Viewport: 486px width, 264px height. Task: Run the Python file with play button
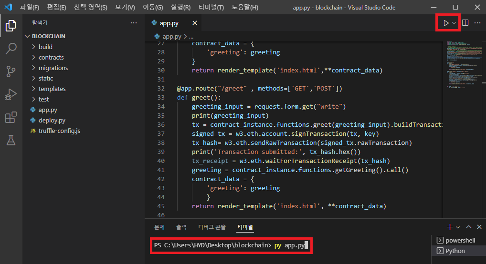point(446,23)
